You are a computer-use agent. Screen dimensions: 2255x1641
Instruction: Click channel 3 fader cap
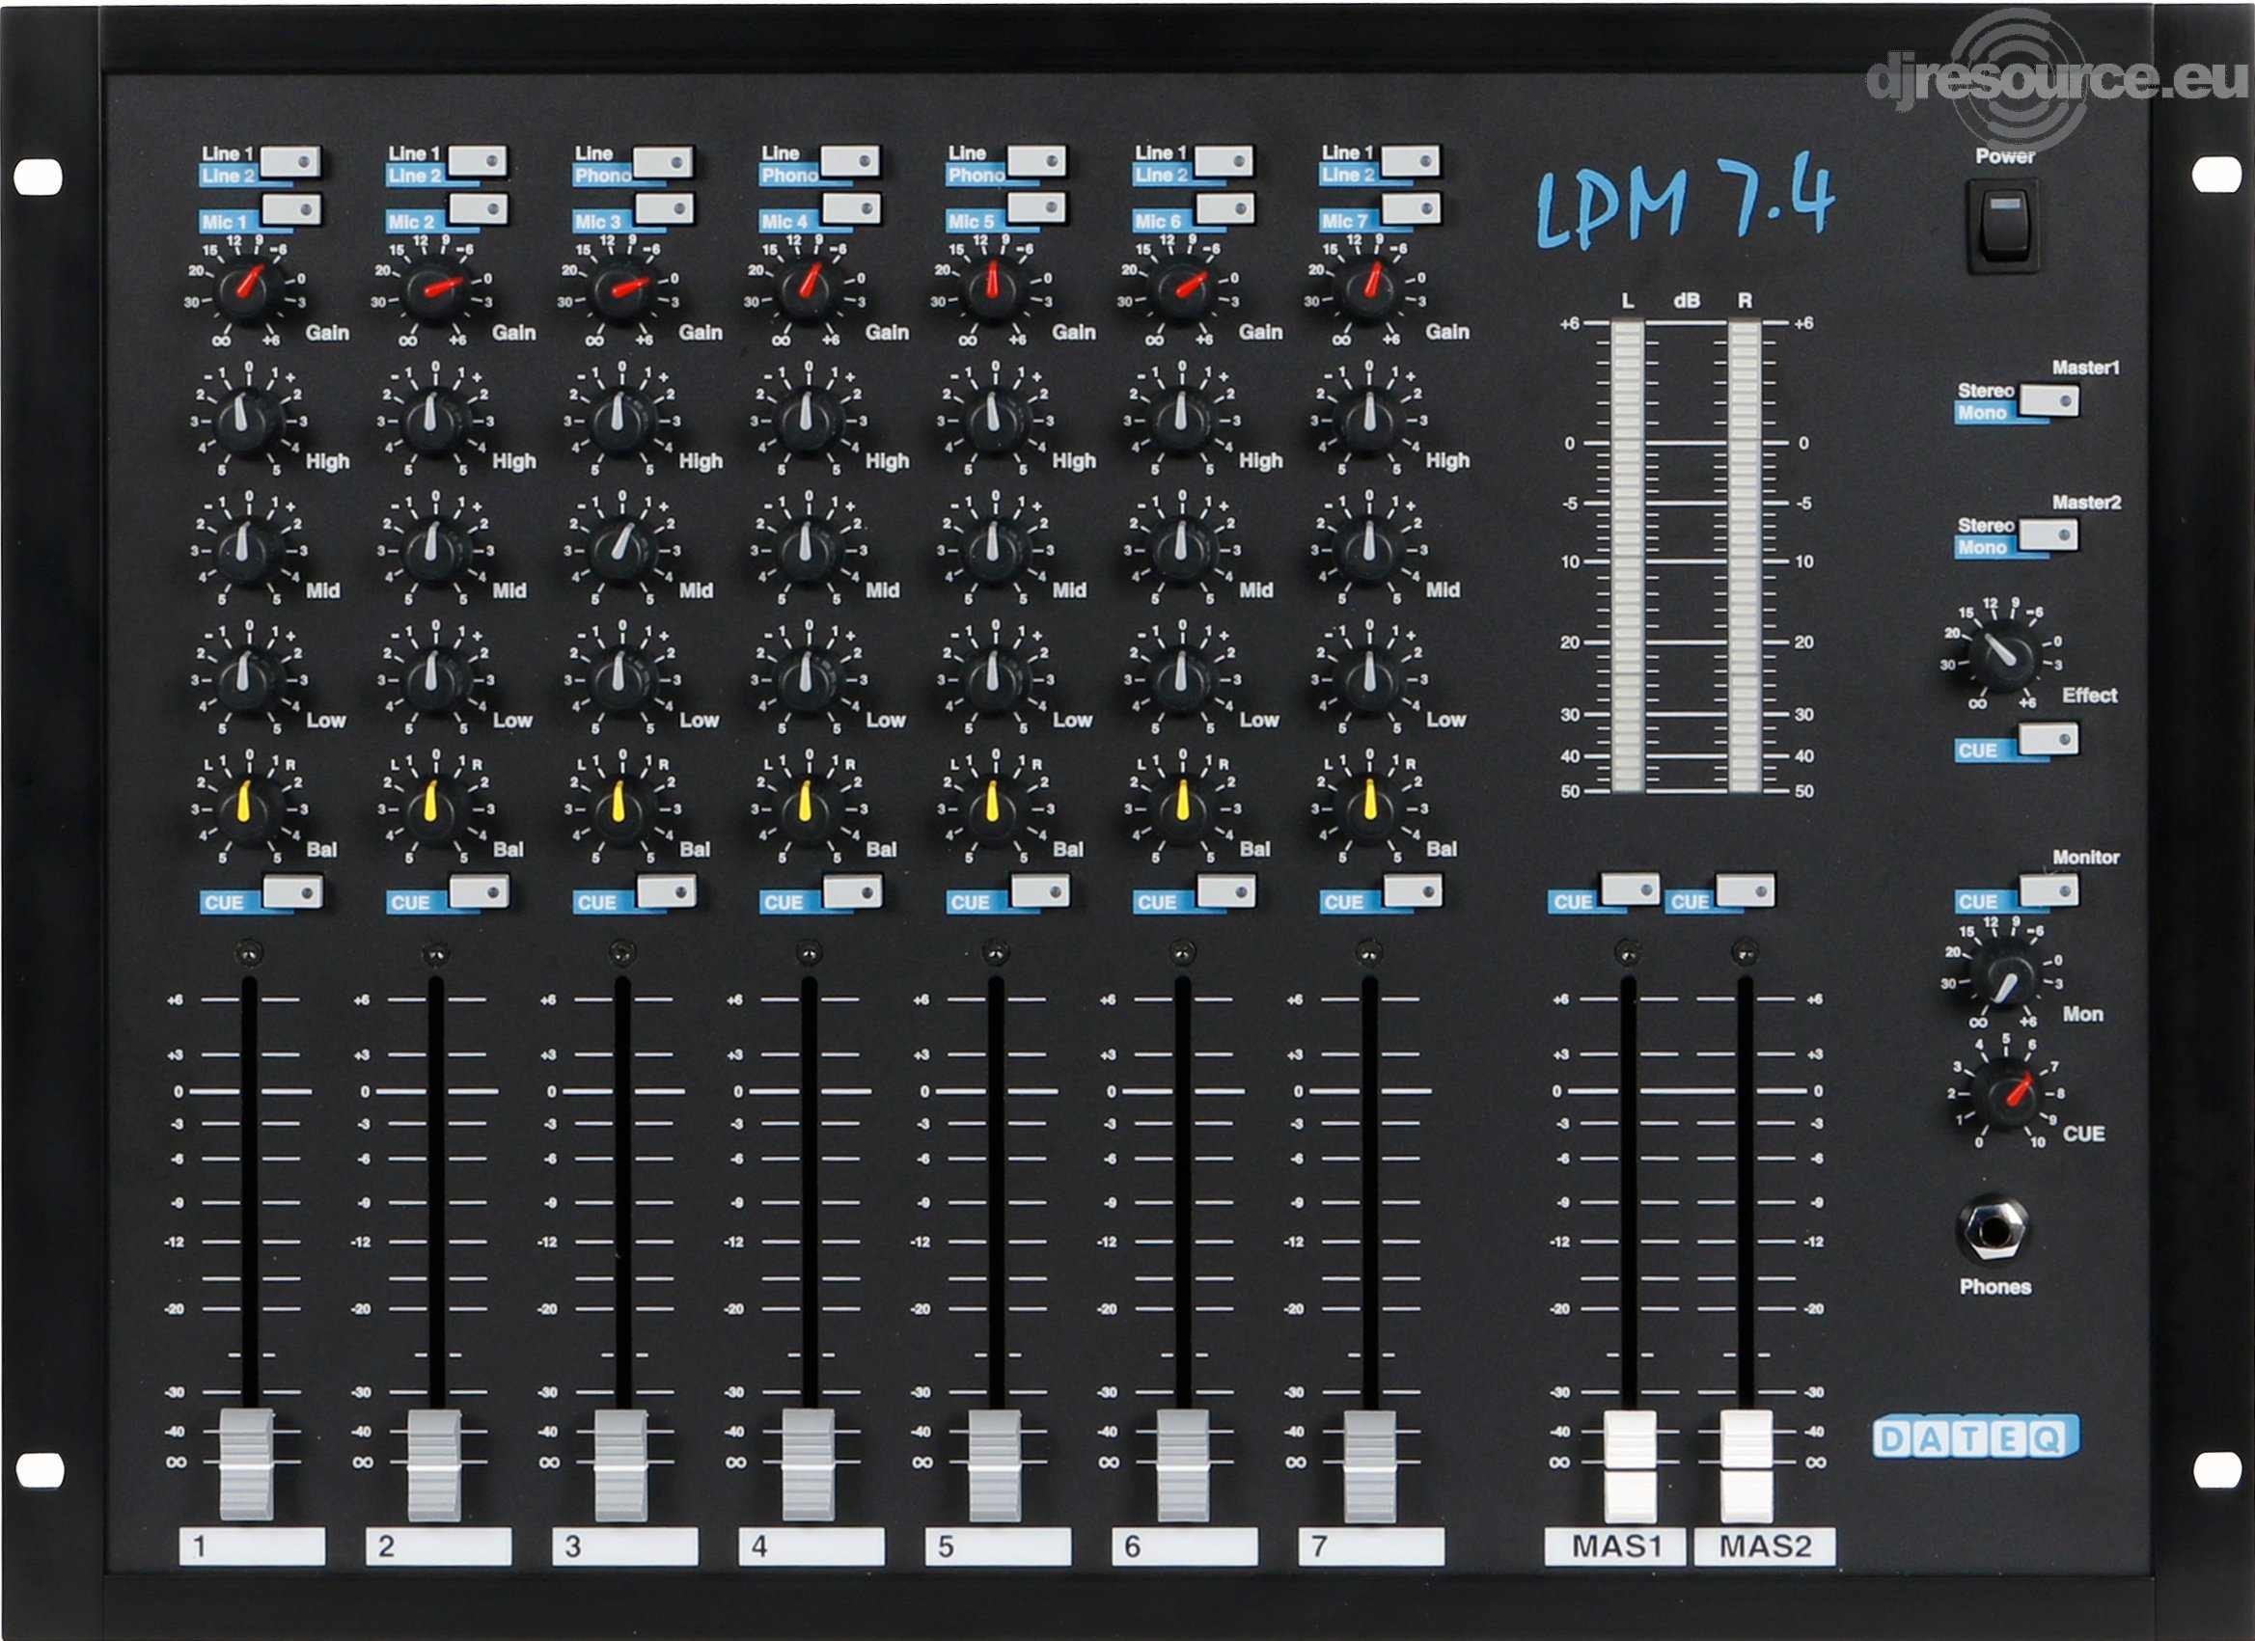[x=621, y=1464]
